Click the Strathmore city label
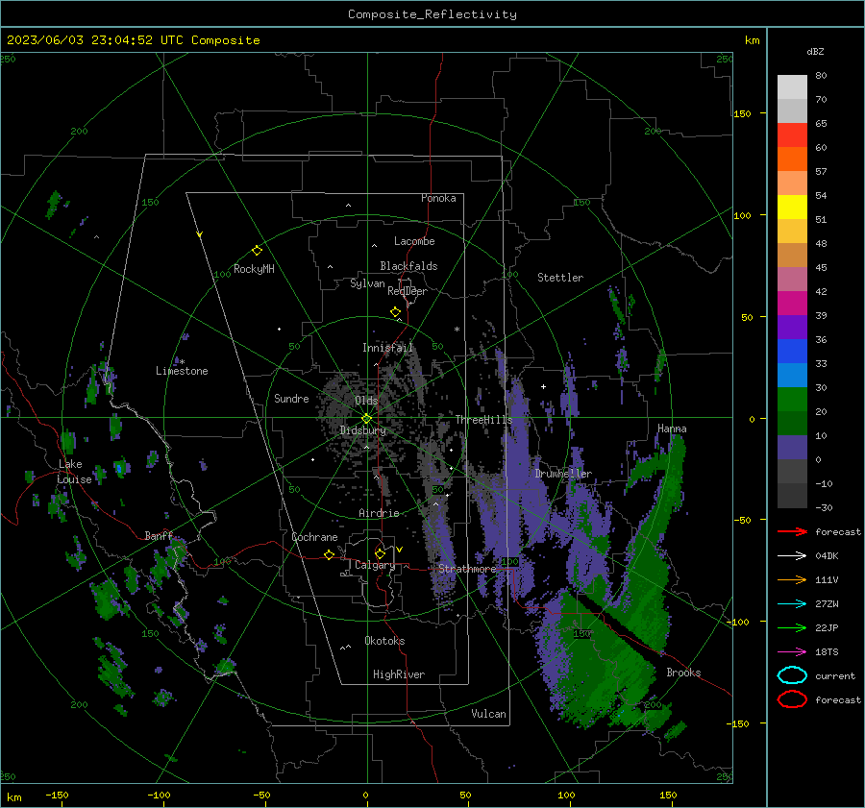 point(467,569)
